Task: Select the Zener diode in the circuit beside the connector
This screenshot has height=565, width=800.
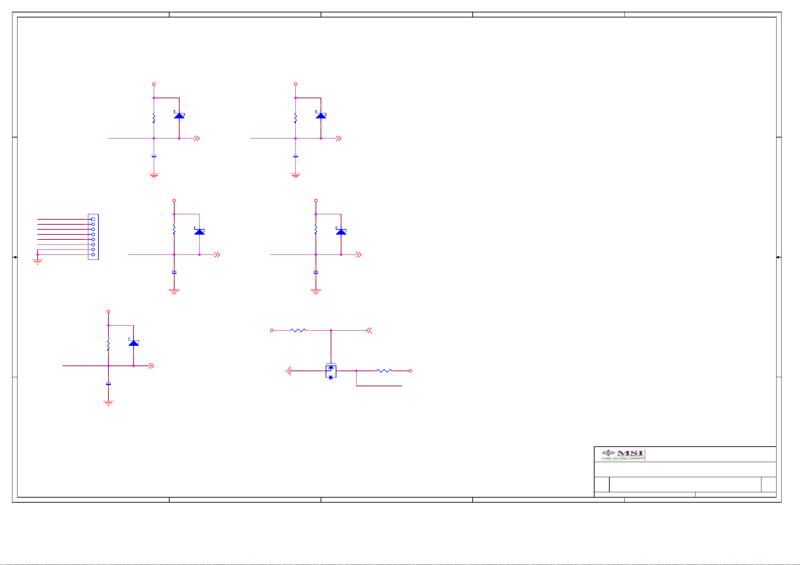Action: [199, 231]
